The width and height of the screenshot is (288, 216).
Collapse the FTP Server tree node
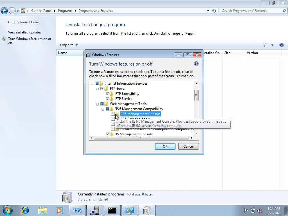(97, 89)
